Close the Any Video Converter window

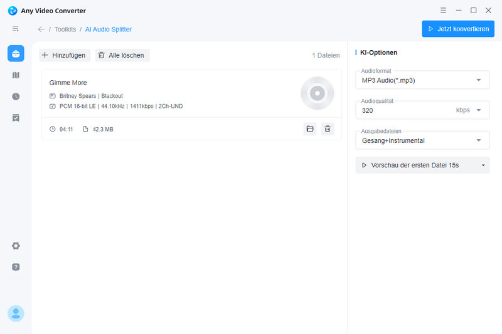coord(488,11)
